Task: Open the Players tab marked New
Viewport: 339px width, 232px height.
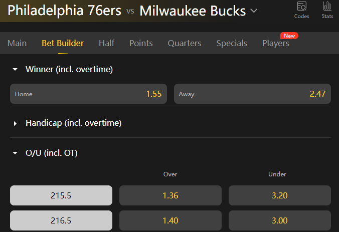Action: [x=276, y=43]
